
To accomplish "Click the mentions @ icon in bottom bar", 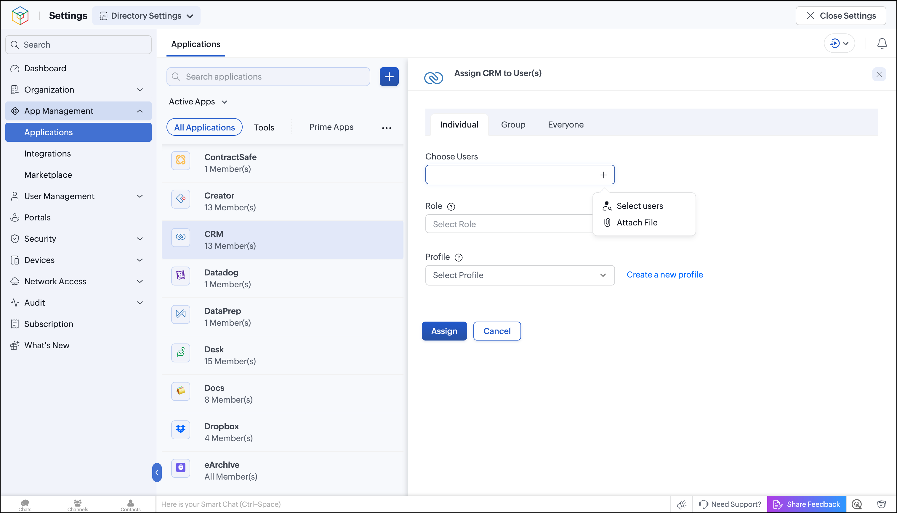I will [x=857, y=504].
